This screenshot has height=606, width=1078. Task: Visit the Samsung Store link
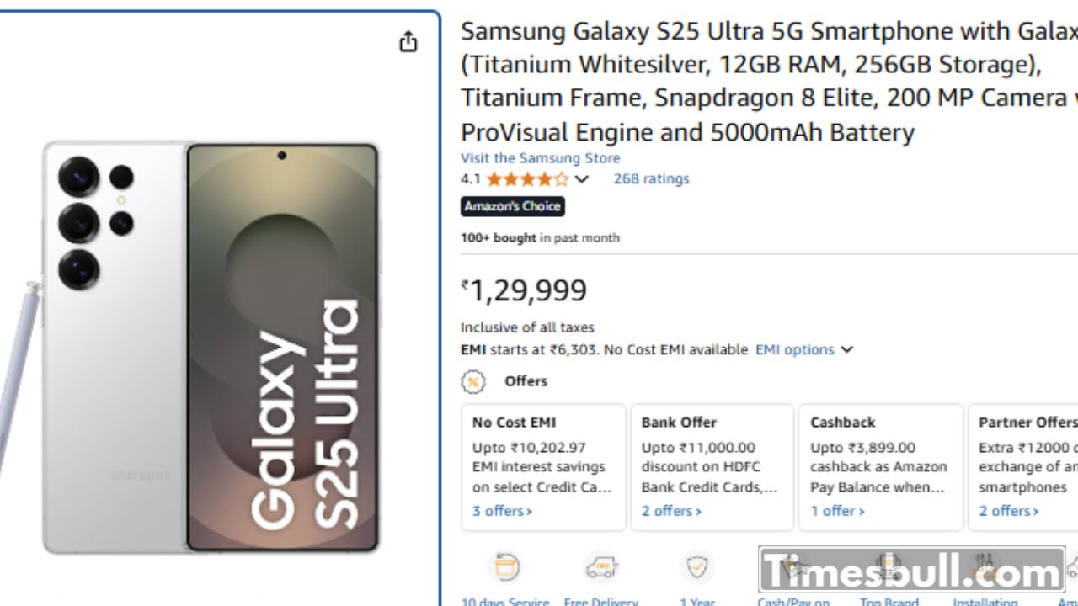click(x=540, y=158)
